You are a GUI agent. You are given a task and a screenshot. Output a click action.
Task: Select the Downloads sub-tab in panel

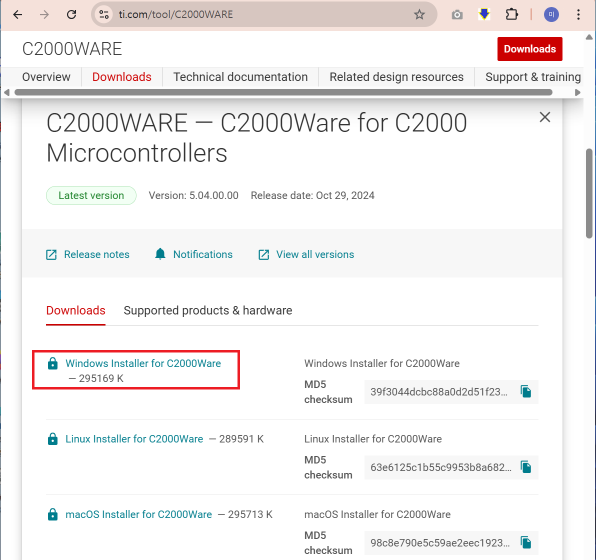75,310
